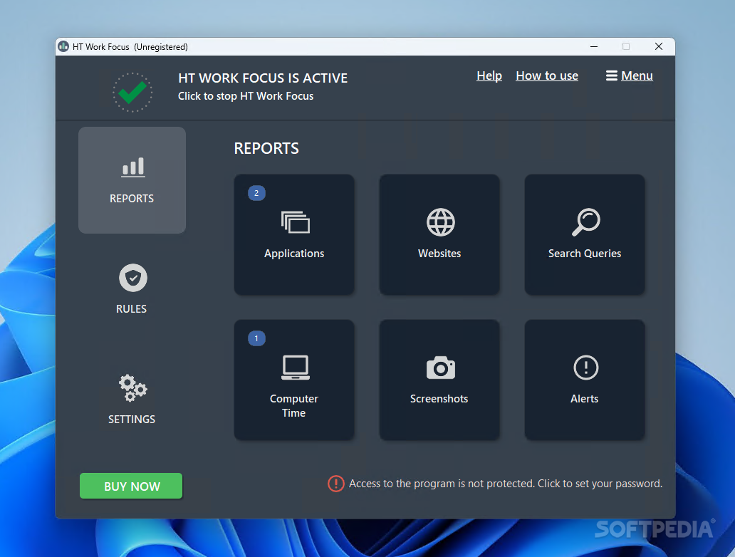Click the green checkmark status icon

(x=132, y=93)
